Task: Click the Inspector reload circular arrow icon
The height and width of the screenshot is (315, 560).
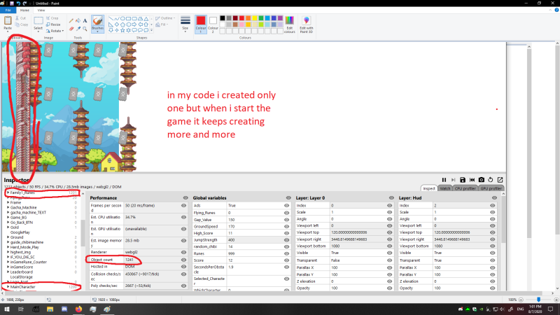Action: pos(491,180)
